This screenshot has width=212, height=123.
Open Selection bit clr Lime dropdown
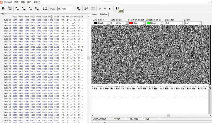162,23
